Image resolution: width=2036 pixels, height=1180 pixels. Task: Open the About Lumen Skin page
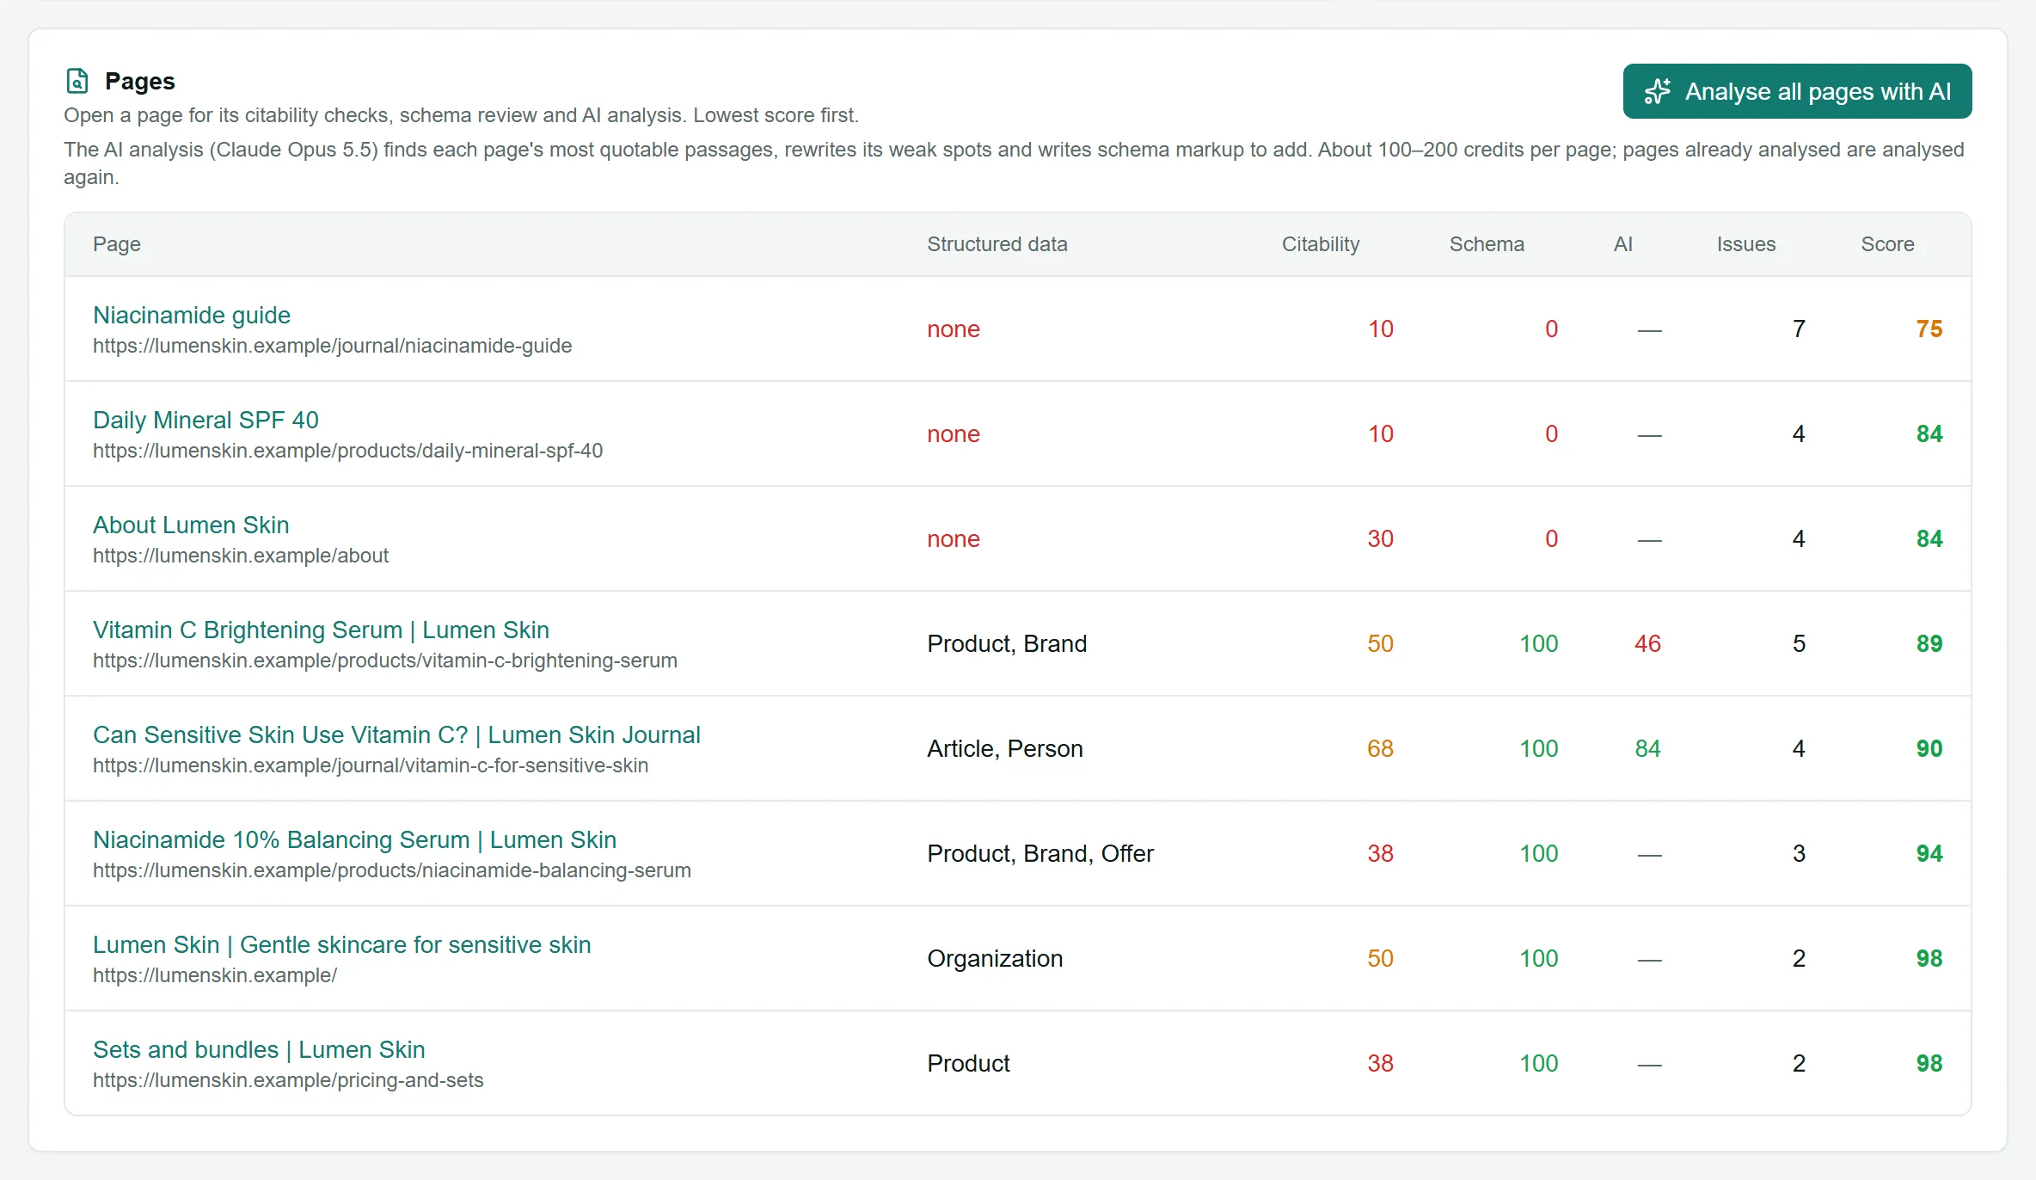(191, 525)
